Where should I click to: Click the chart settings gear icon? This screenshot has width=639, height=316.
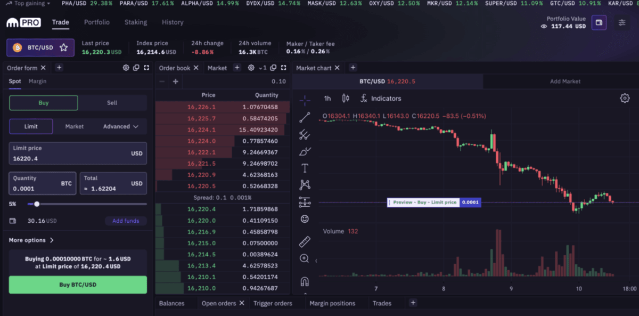[x=625, y=98]
